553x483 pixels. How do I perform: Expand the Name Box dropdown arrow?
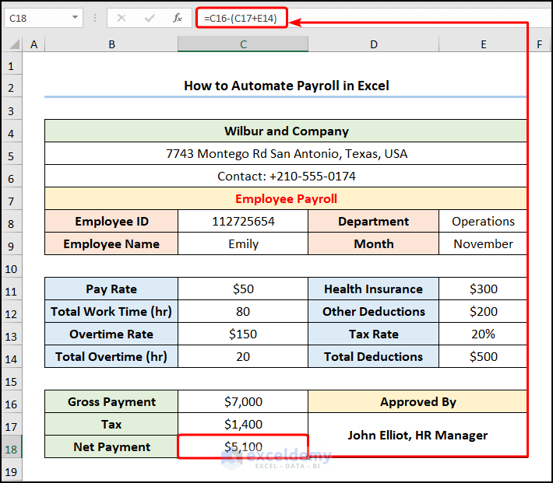click(76, 17)
